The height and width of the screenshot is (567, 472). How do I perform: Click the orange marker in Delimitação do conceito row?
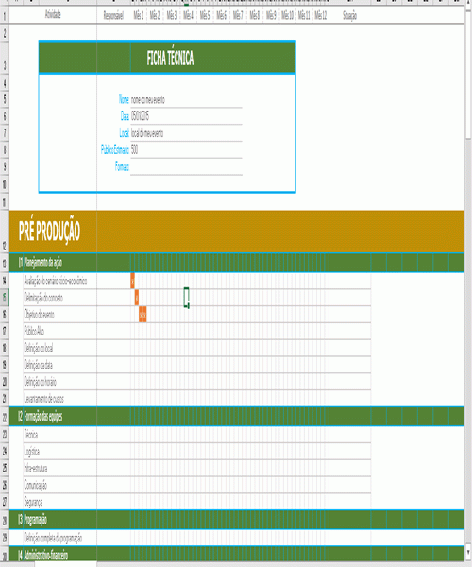[137, 298]
